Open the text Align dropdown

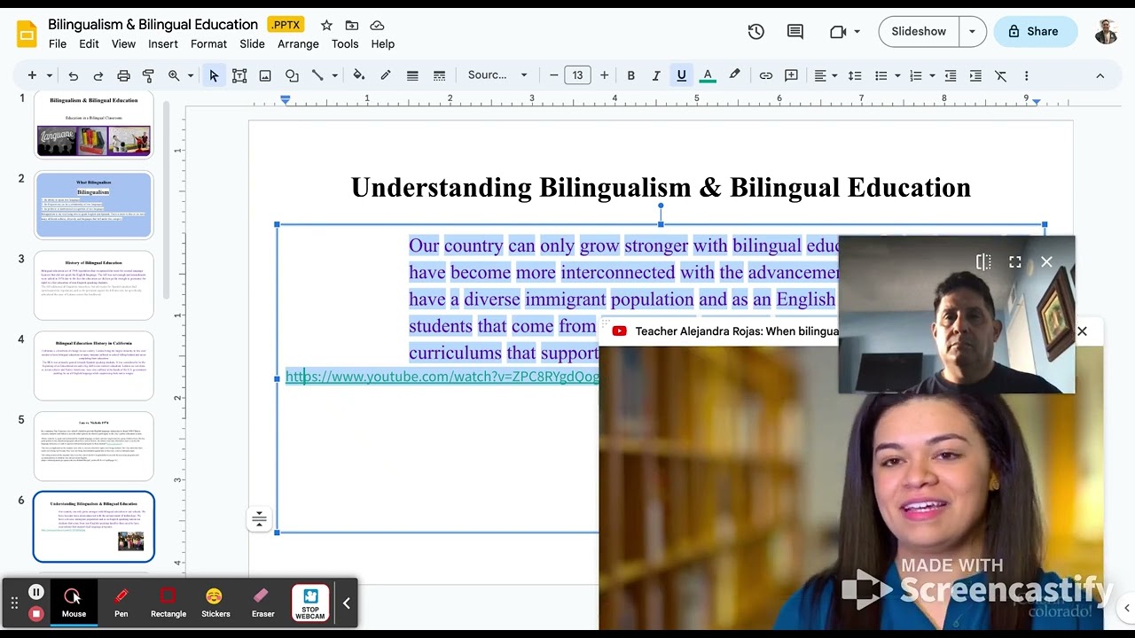826,76
